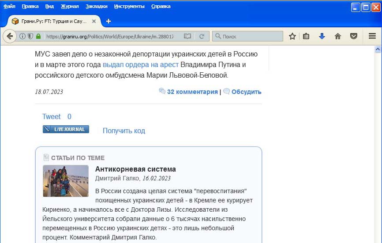Open the Файл menu
The width and height of the screenshot is (382, 243).
pos(9,6)
